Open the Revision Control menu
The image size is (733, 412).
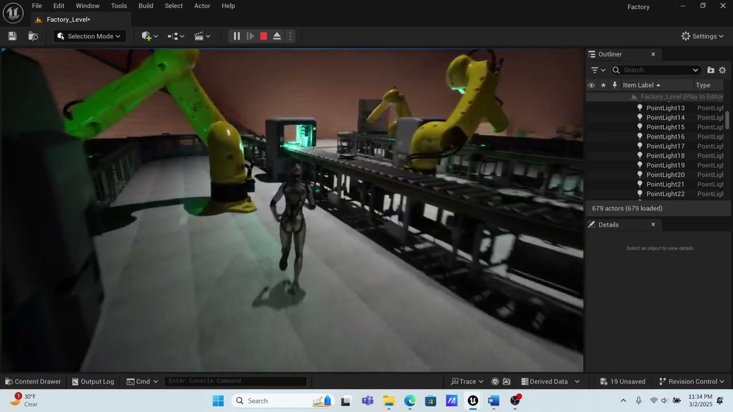click(691, 382)
